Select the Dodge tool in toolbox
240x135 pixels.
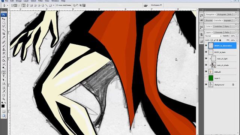coord(4,68)
